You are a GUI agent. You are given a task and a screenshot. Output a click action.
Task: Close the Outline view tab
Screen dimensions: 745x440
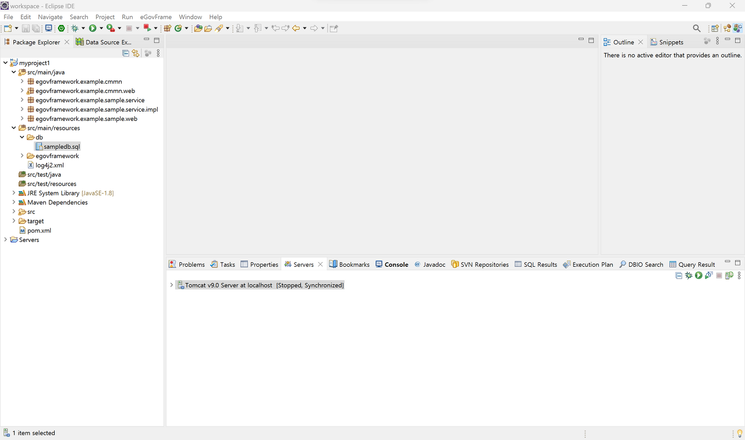641,42
